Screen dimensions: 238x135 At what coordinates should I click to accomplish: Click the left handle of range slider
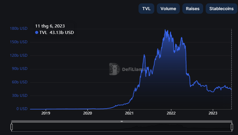coord(12,127)
